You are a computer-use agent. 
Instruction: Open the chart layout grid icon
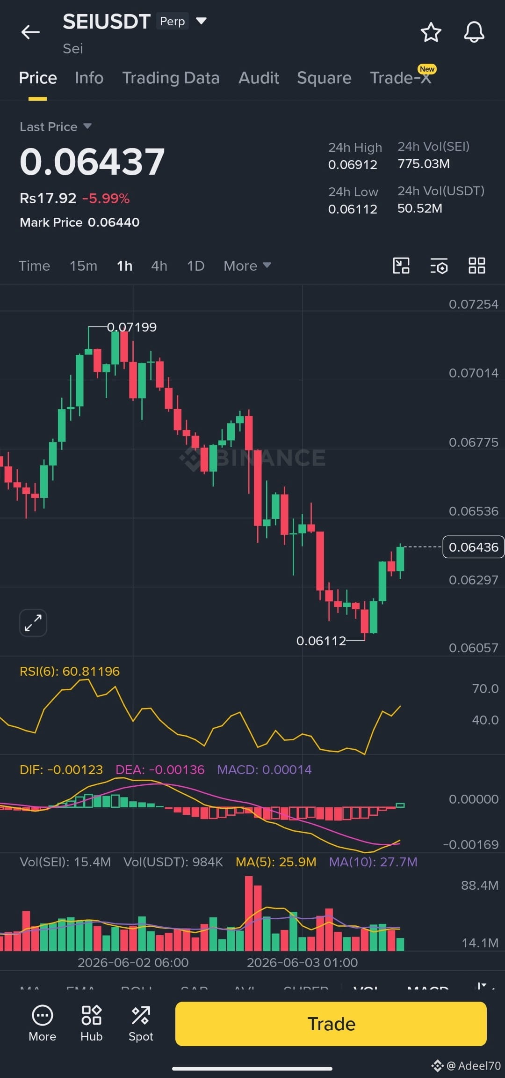477,266
